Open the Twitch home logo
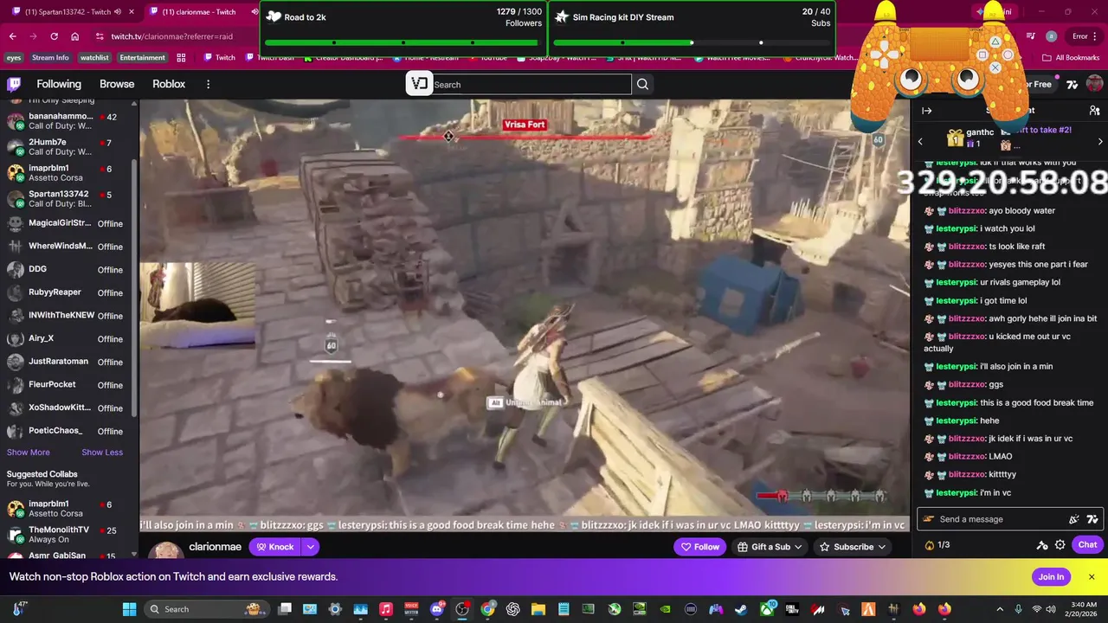 click(x=14, y=84)
